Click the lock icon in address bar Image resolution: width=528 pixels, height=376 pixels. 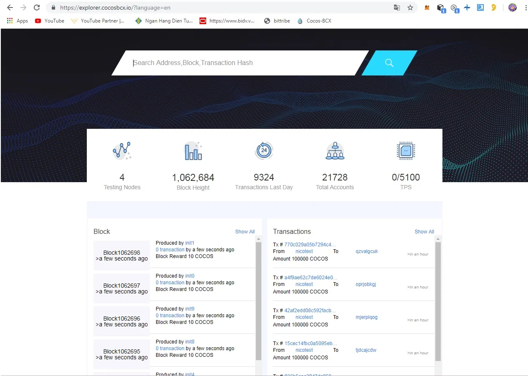click(x=53, y=8)
